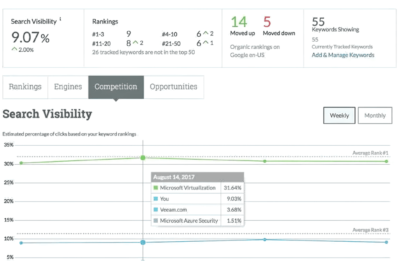Click the 5 Moved down count
398x270 pixels.
click(x=267, y=22)
